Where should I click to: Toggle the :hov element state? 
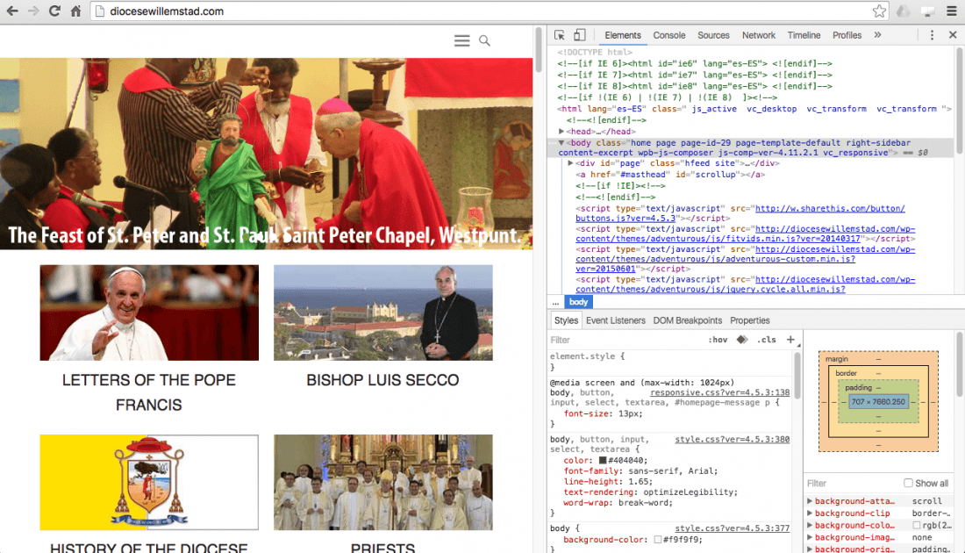pyautogui.click(x=718, y=340)
